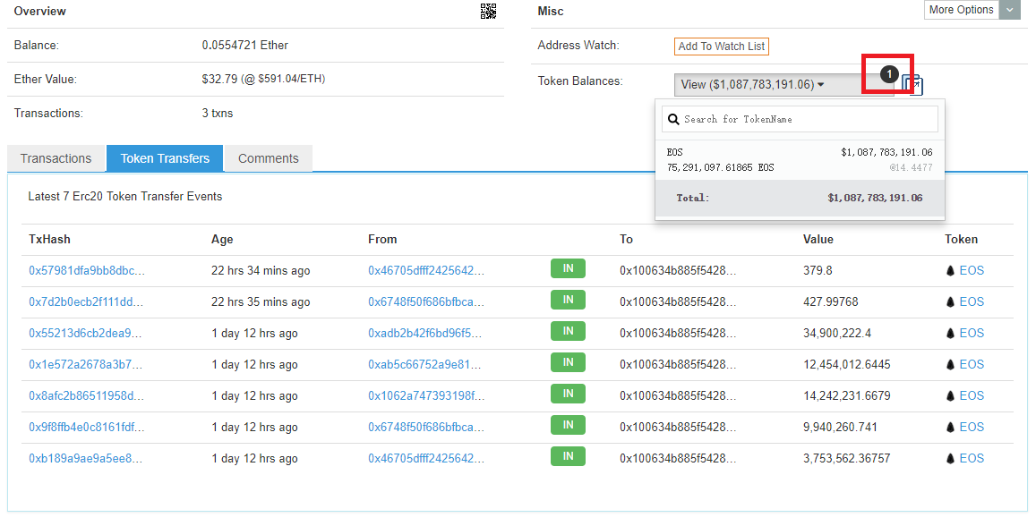Viewport: 1036px width, 526px height.
Task: Open sender address 0xab5c66752a9e81…
Action: pyautogui.click(x=424, y=364)
